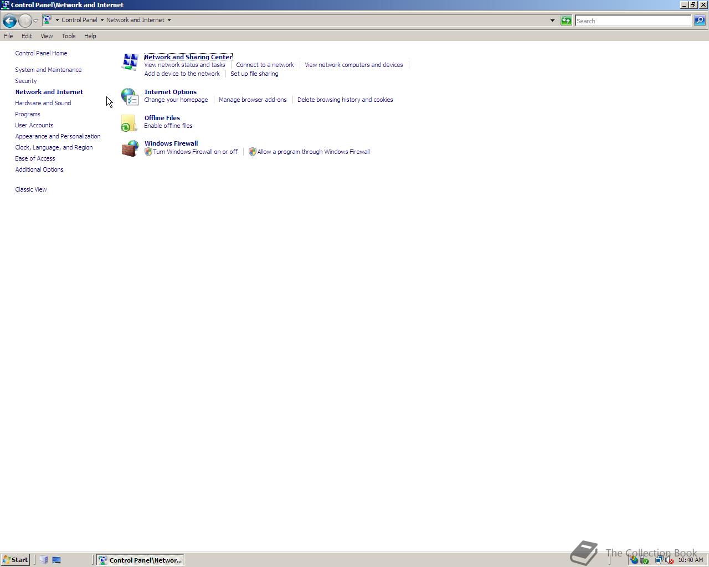Open Hardware and Sound category
Screen dimensions: 709x567
click(43, 103)
